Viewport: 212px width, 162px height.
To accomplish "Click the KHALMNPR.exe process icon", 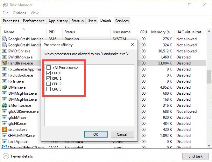I will [x=4, y=135].
